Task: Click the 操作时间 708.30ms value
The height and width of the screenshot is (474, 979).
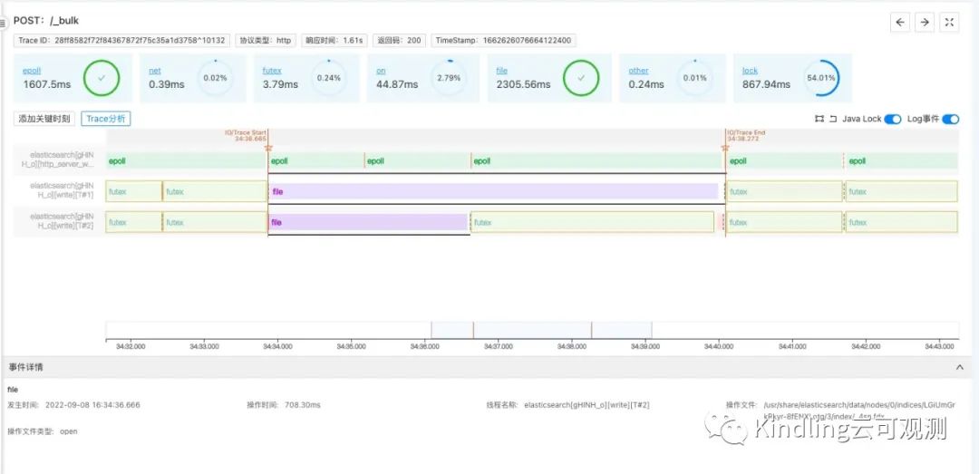Action: [x=302, y=405]
